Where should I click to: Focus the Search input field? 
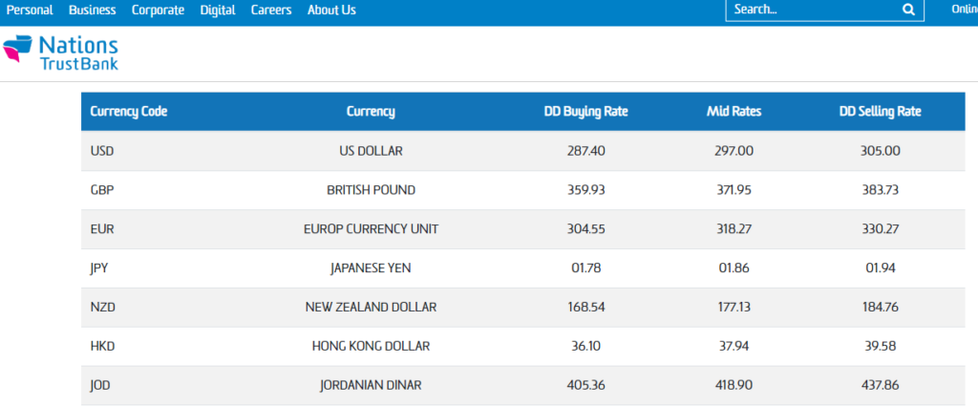pyautogui.click(x=812, y=10)
